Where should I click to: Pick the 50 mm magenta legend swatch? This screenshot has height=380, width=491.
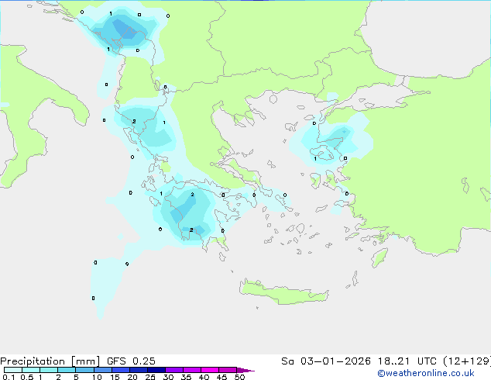[x=228, y=370]
